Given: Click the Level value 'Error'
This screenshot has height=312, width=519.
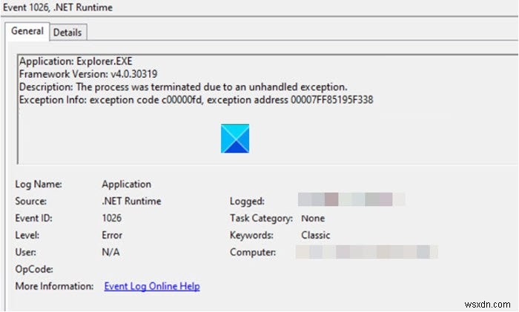Looking at the screenshot, I should coord(112,235).
